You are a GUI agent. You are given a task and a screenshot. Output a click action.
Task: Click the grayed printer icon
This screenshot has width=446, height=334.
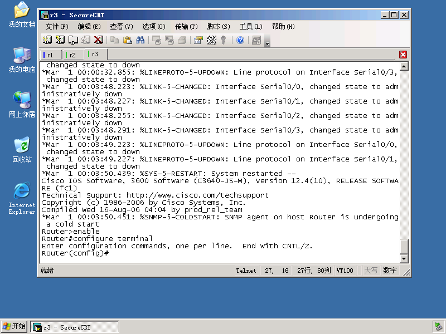click(x=182, y=40)
